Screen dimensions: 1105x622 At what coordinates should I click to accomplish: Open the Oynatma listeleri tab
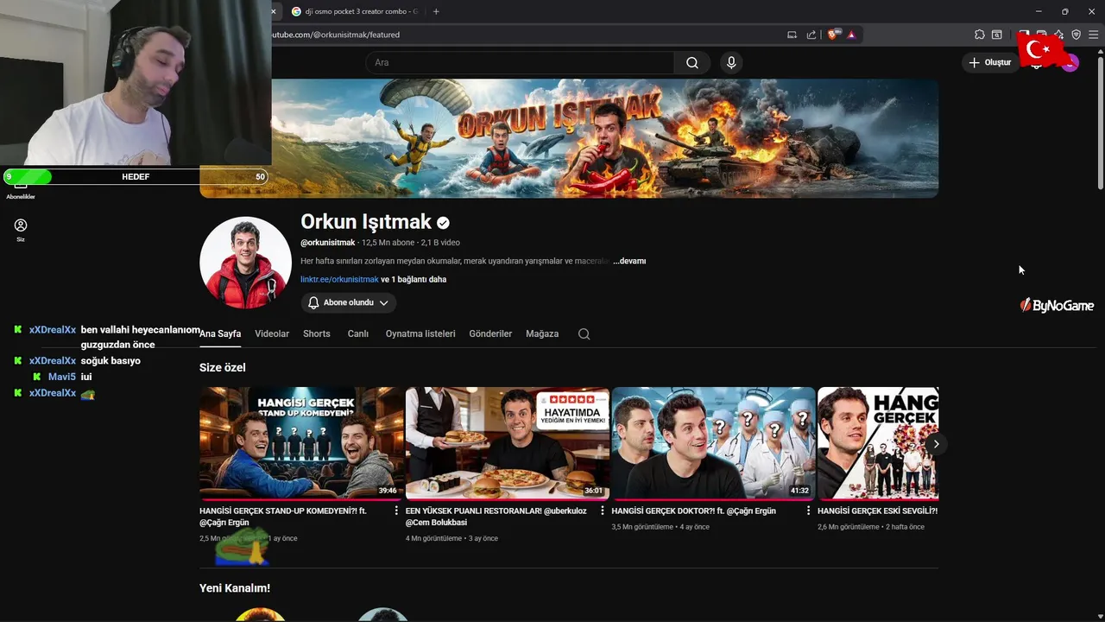point(420,333)
